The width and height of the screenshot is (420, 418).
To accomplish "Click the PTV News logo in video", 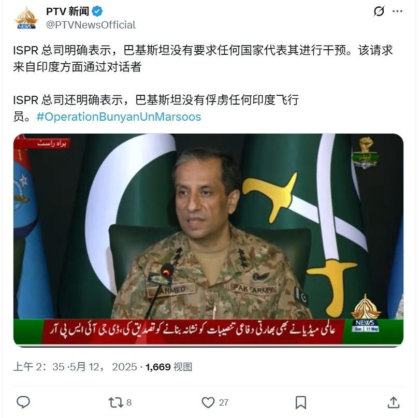I will (366, 313).
